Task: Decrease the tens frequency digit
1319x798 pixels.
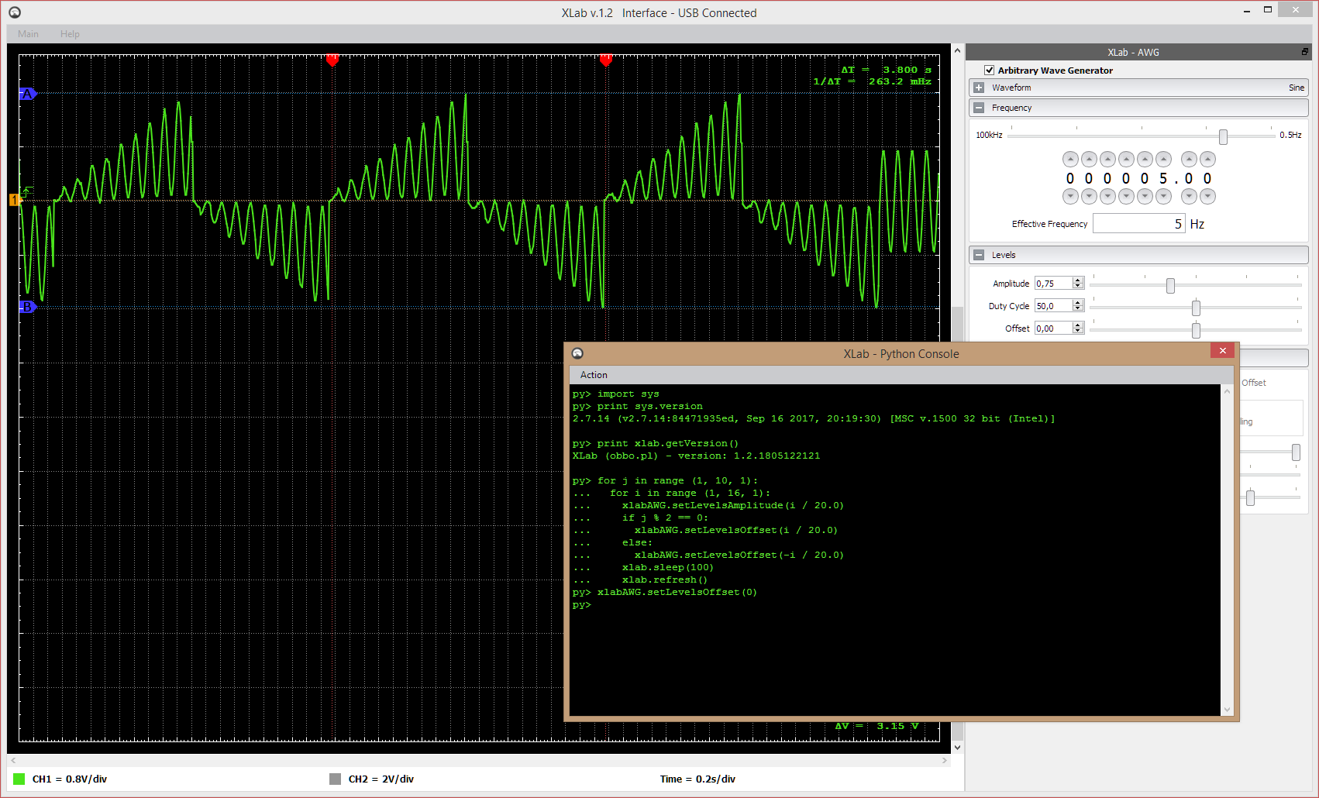Action: click(1145, 197)
